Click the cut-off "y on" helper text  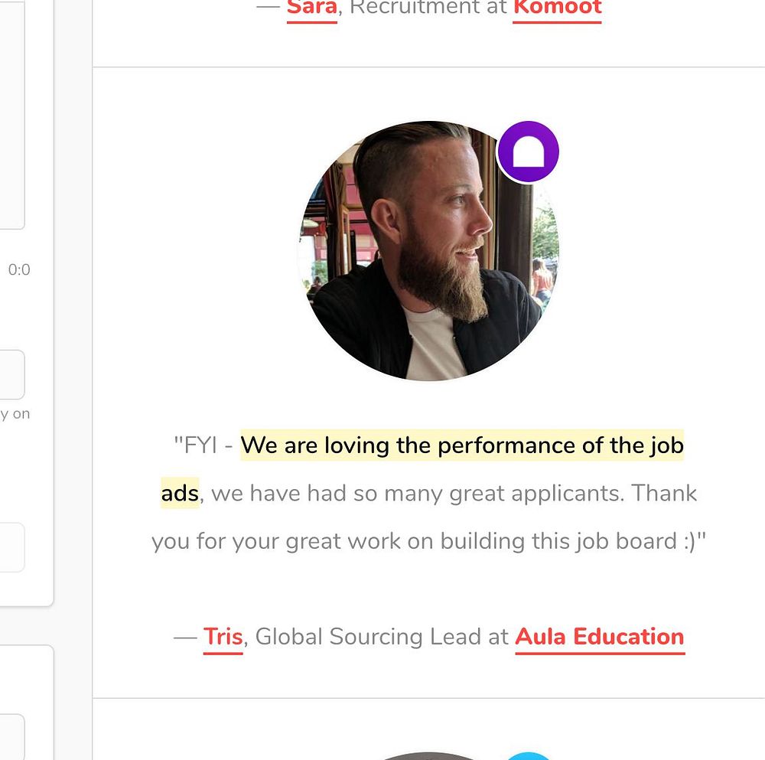tap(15, 414)
